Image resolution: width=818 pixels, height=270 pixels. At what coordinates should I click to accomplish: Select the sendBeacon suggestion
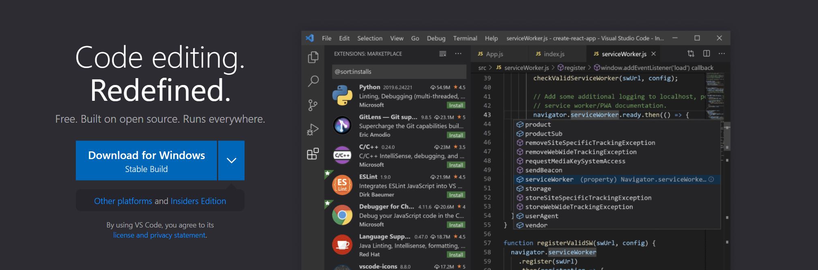617,170
